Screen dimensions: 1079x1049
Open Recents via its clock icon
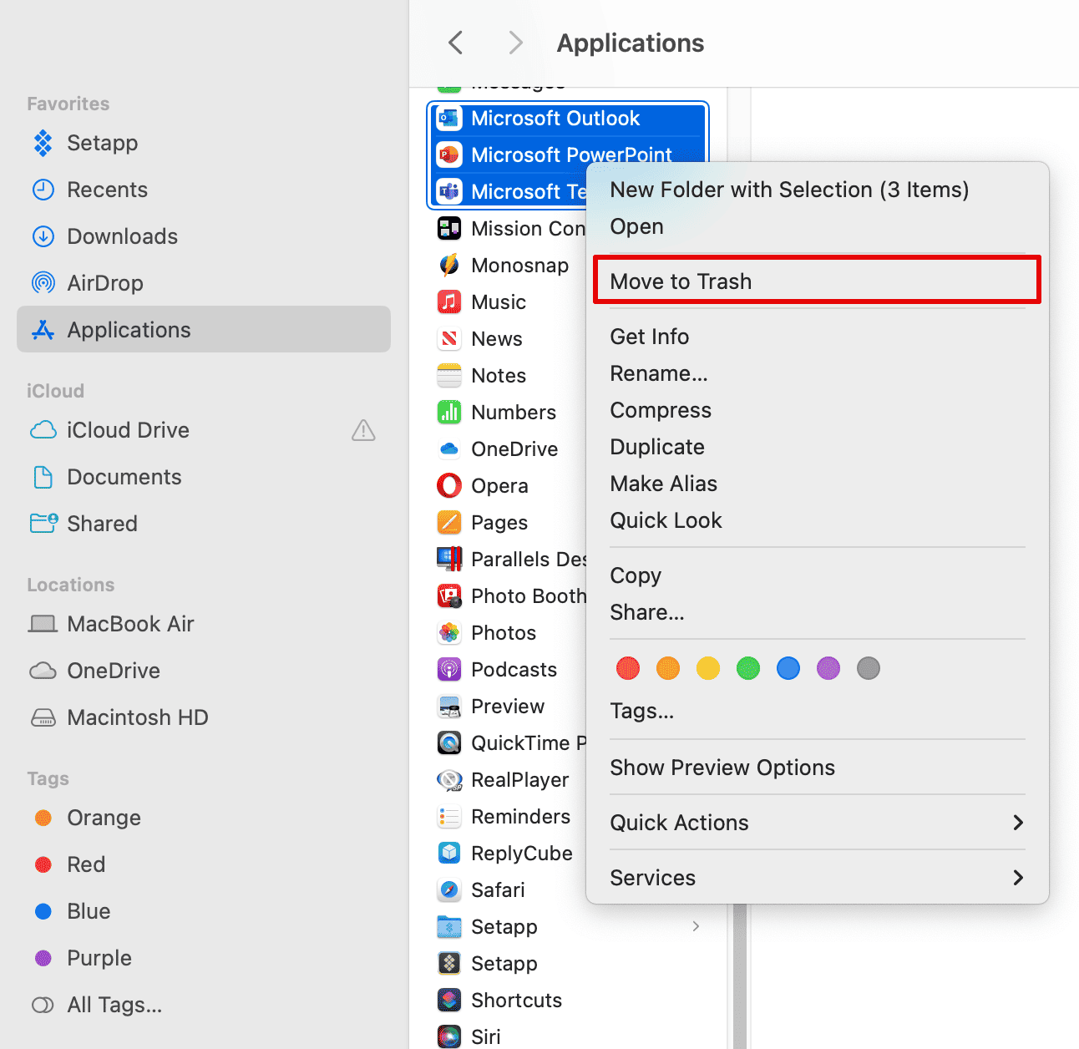[x=43, y=190]
